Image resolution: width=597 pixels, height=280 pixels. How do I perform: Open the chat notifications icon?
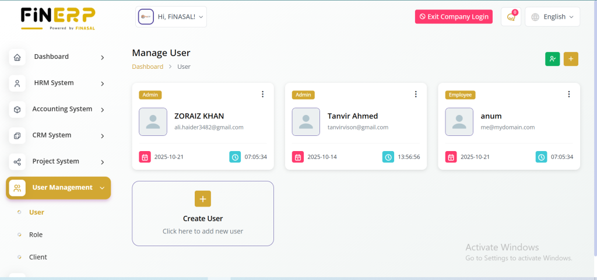(x=511, y=17)
